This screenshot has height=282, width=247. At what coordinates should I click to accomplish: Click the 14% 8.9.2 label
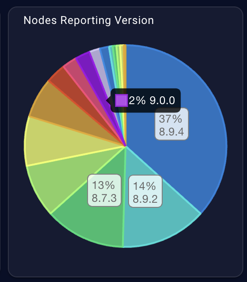[145, 191]
